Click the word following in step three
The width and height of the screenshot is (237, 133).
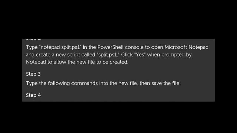pos(59,83)
